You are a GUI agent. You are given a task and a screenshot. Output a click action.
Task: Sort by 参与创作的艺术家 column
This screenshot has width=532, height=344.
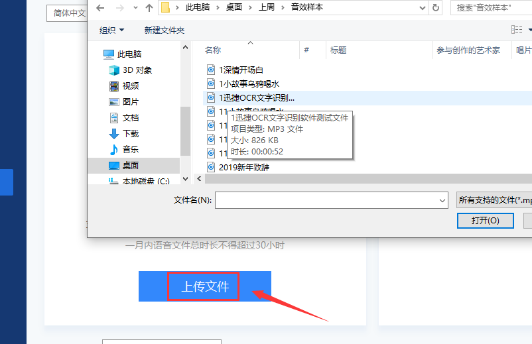[468, 50]
